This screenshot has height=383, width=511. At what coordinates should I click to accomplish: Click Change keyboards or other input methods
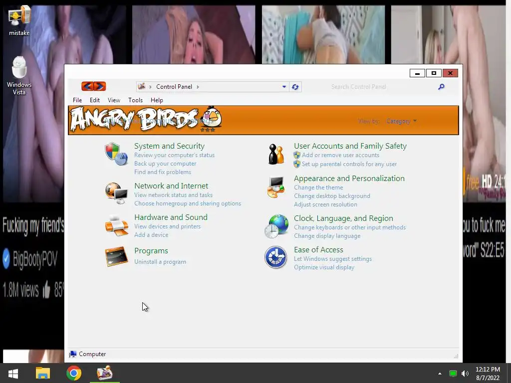pos(350,227)
